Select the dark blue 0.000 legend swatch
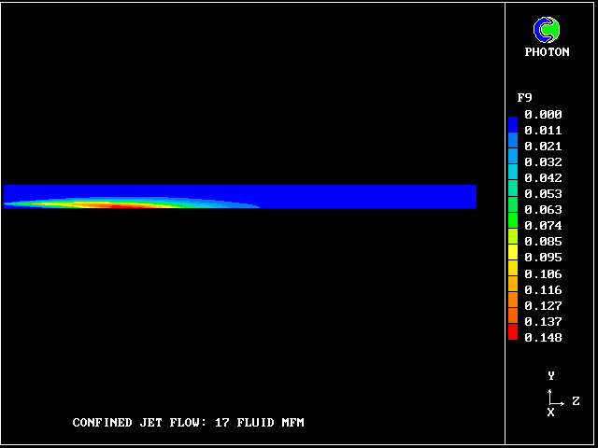Image resolution: width=598 pixels, height=448 pixels. 512,122
